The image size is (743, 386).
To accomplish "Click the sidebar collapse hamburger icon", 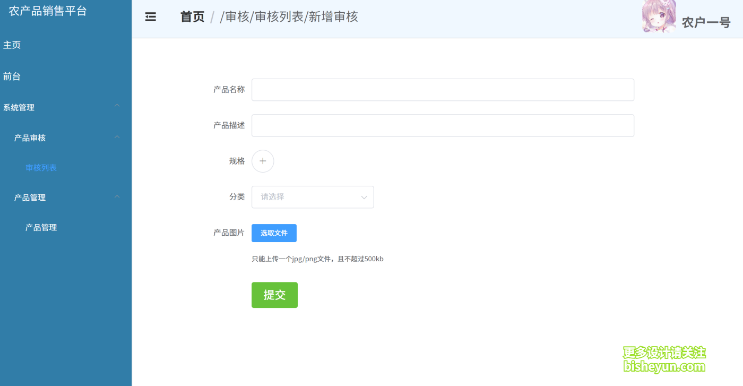I will 150,16.
